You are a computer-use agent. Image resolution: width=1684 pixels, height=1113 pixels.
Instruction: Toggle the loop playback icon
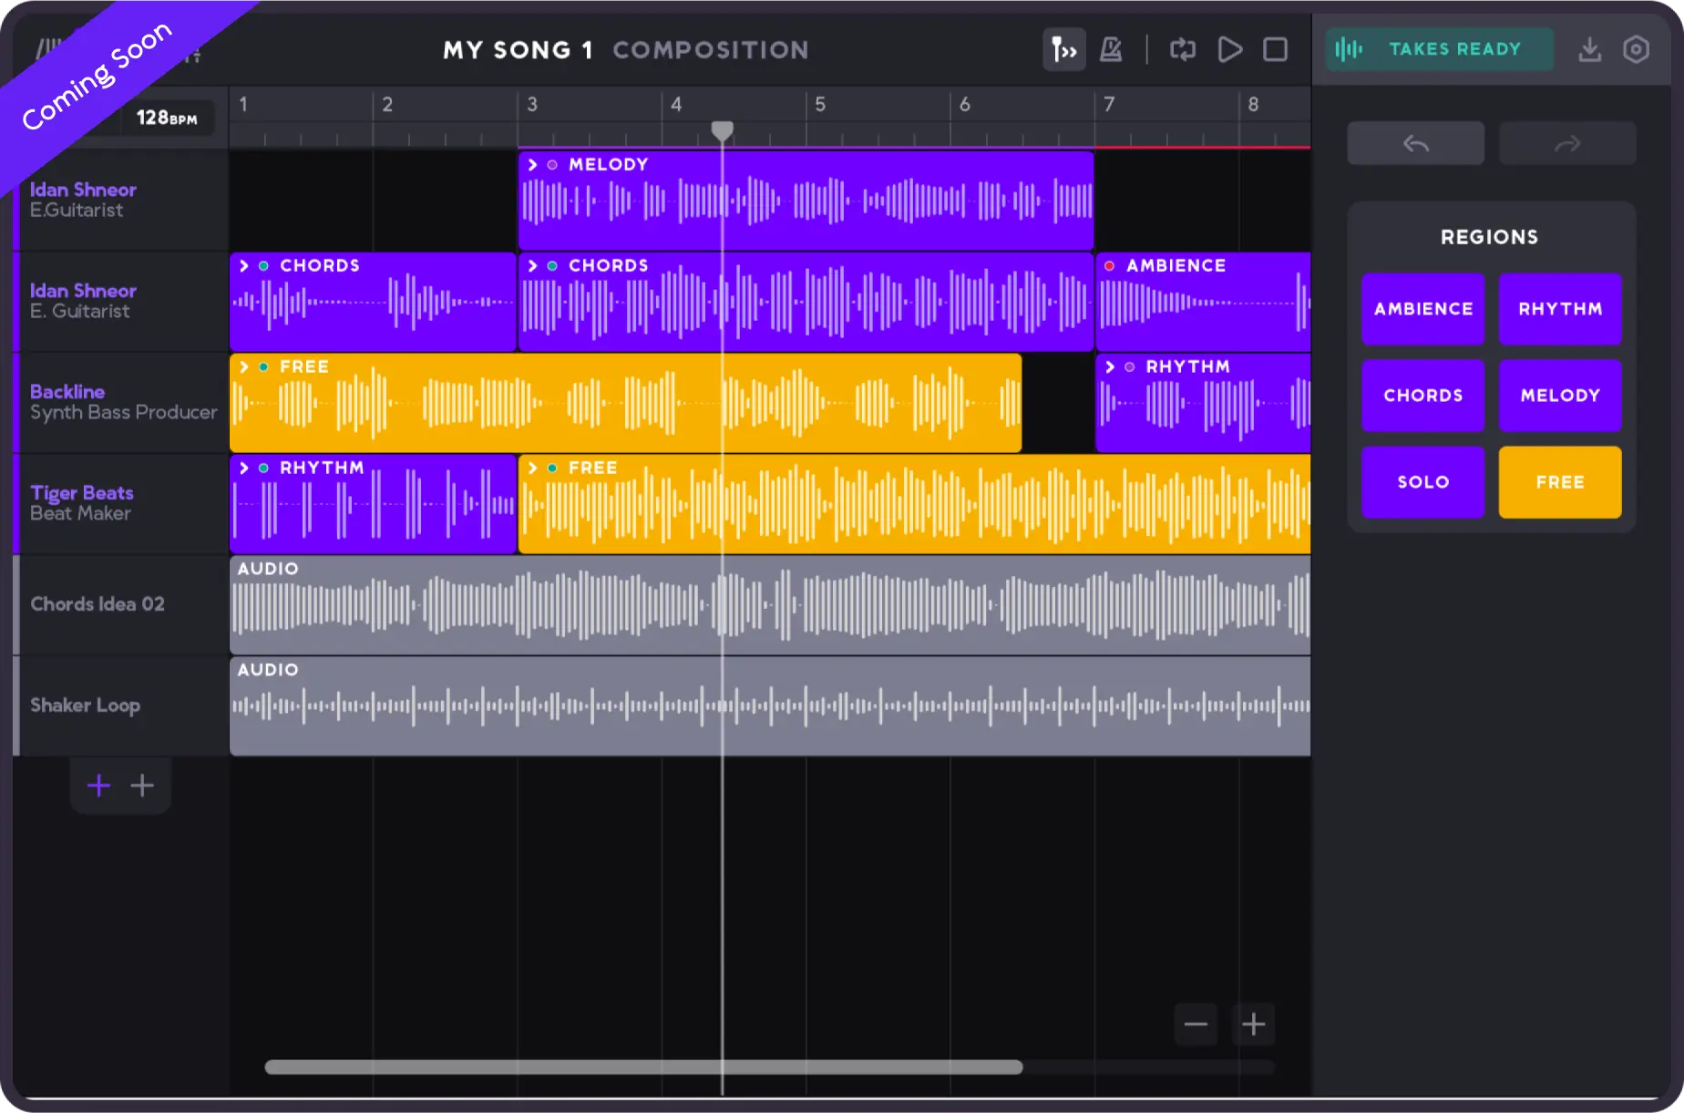tap(1182, 49)
